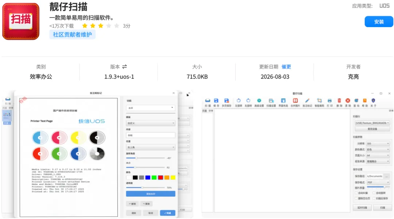Select the 批注标记 annotation pencil icon
Viewport: 394px width, 219px height.
tap(307, 101)
